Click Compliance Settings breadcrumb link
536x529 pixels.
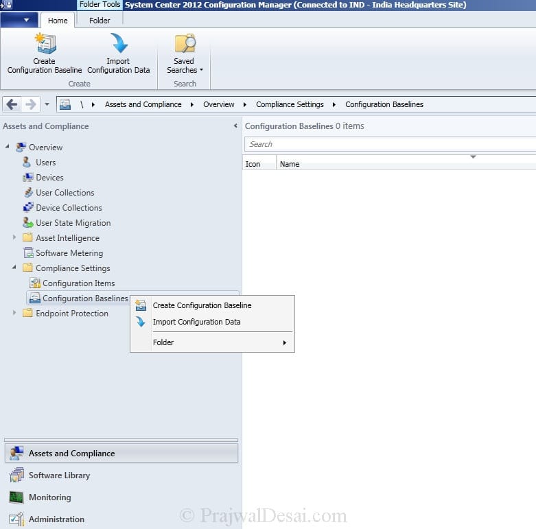click(x=290, y=104)
